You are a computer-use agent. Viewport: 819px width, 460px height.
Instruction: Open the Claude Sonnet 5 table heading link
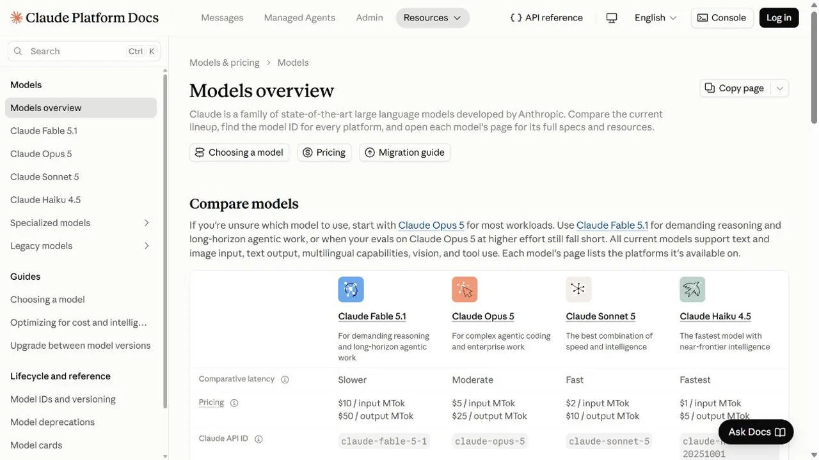click(x=601, y=316)
